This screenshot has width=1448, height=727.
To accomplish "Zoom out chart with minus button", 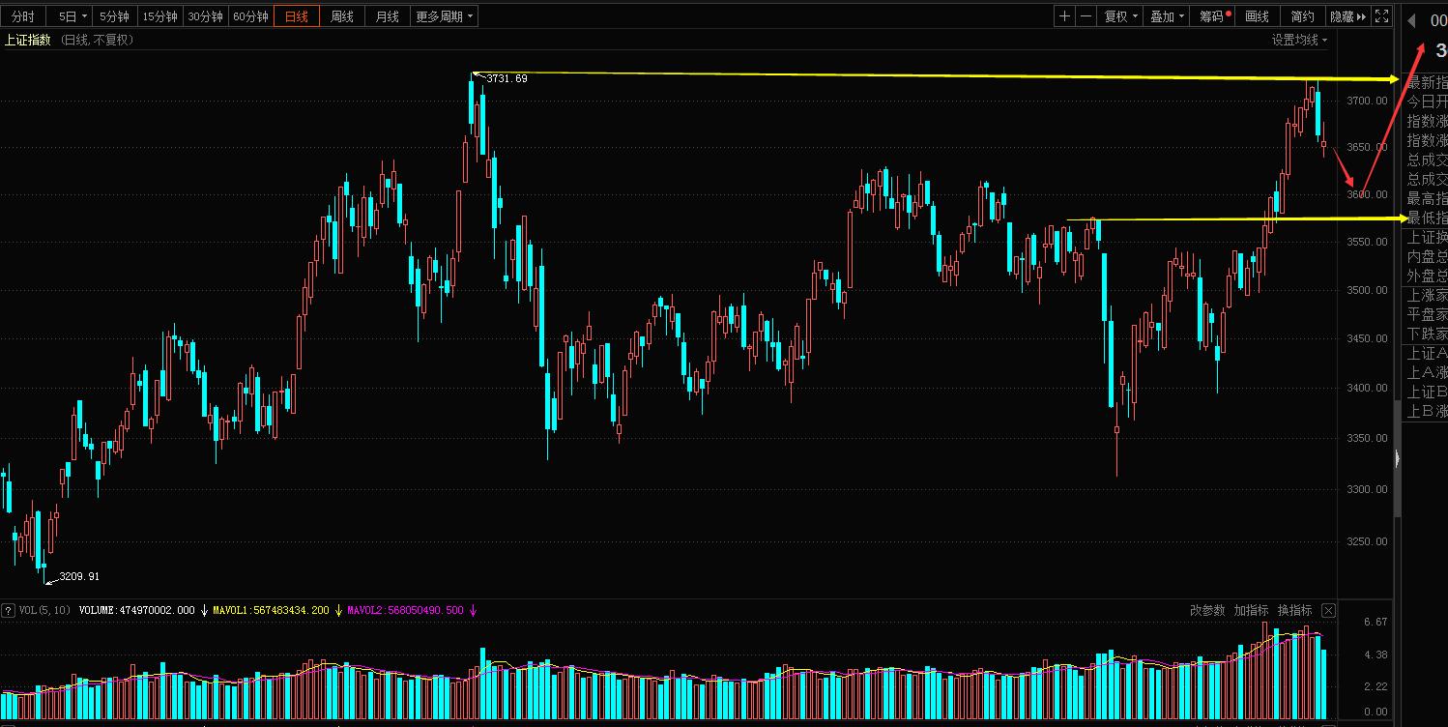I will coord(1086,16).
